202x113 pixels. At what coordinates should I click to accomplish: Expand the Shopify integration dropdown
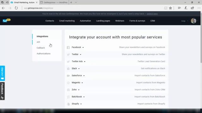pos(81,104)
